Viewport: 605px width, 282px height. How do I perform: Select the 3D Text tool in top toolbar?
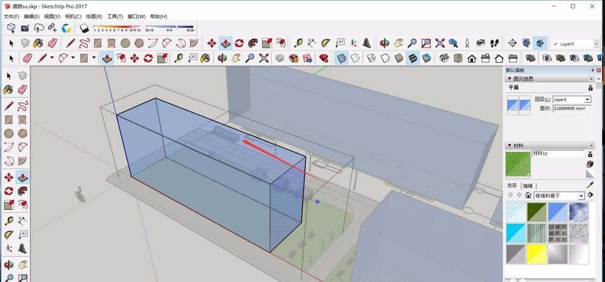367,43
